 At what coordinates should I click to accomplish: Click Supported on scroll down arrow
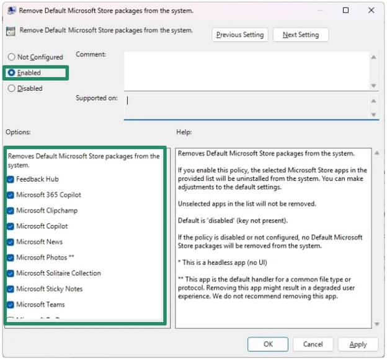click(374, 114)
